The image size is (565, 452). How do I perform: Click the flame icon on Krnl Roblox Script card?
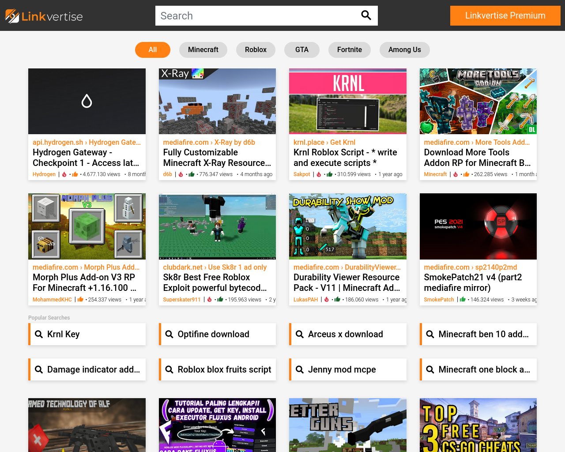click(x=319, y=174)
